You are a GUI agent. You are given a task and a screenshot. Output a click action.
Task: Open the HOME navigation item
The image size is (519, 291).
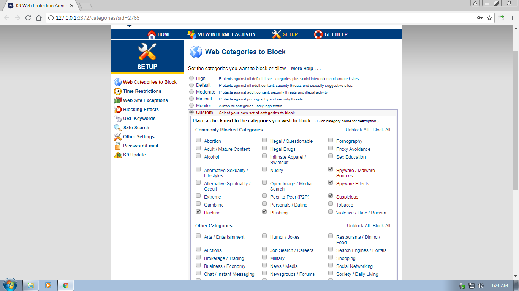coord(164,34)
